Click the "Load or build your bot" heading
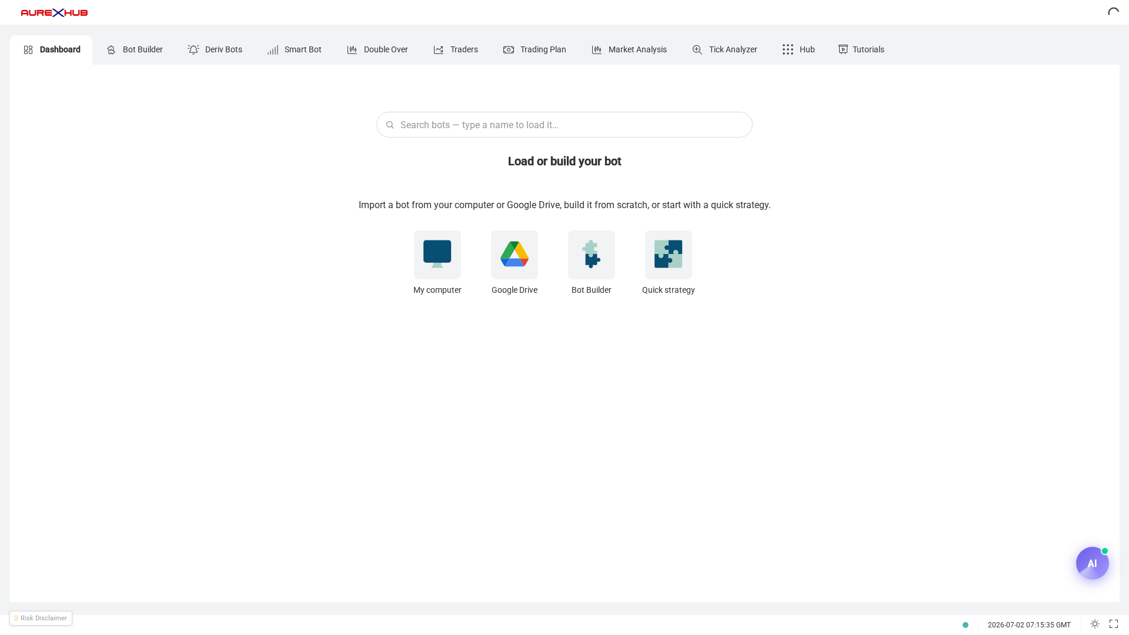This screenshot has width=1129, height=635. coord(564,161)
